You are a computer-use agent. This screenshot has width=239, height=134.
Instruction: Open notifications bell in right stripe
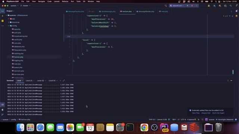236,11
